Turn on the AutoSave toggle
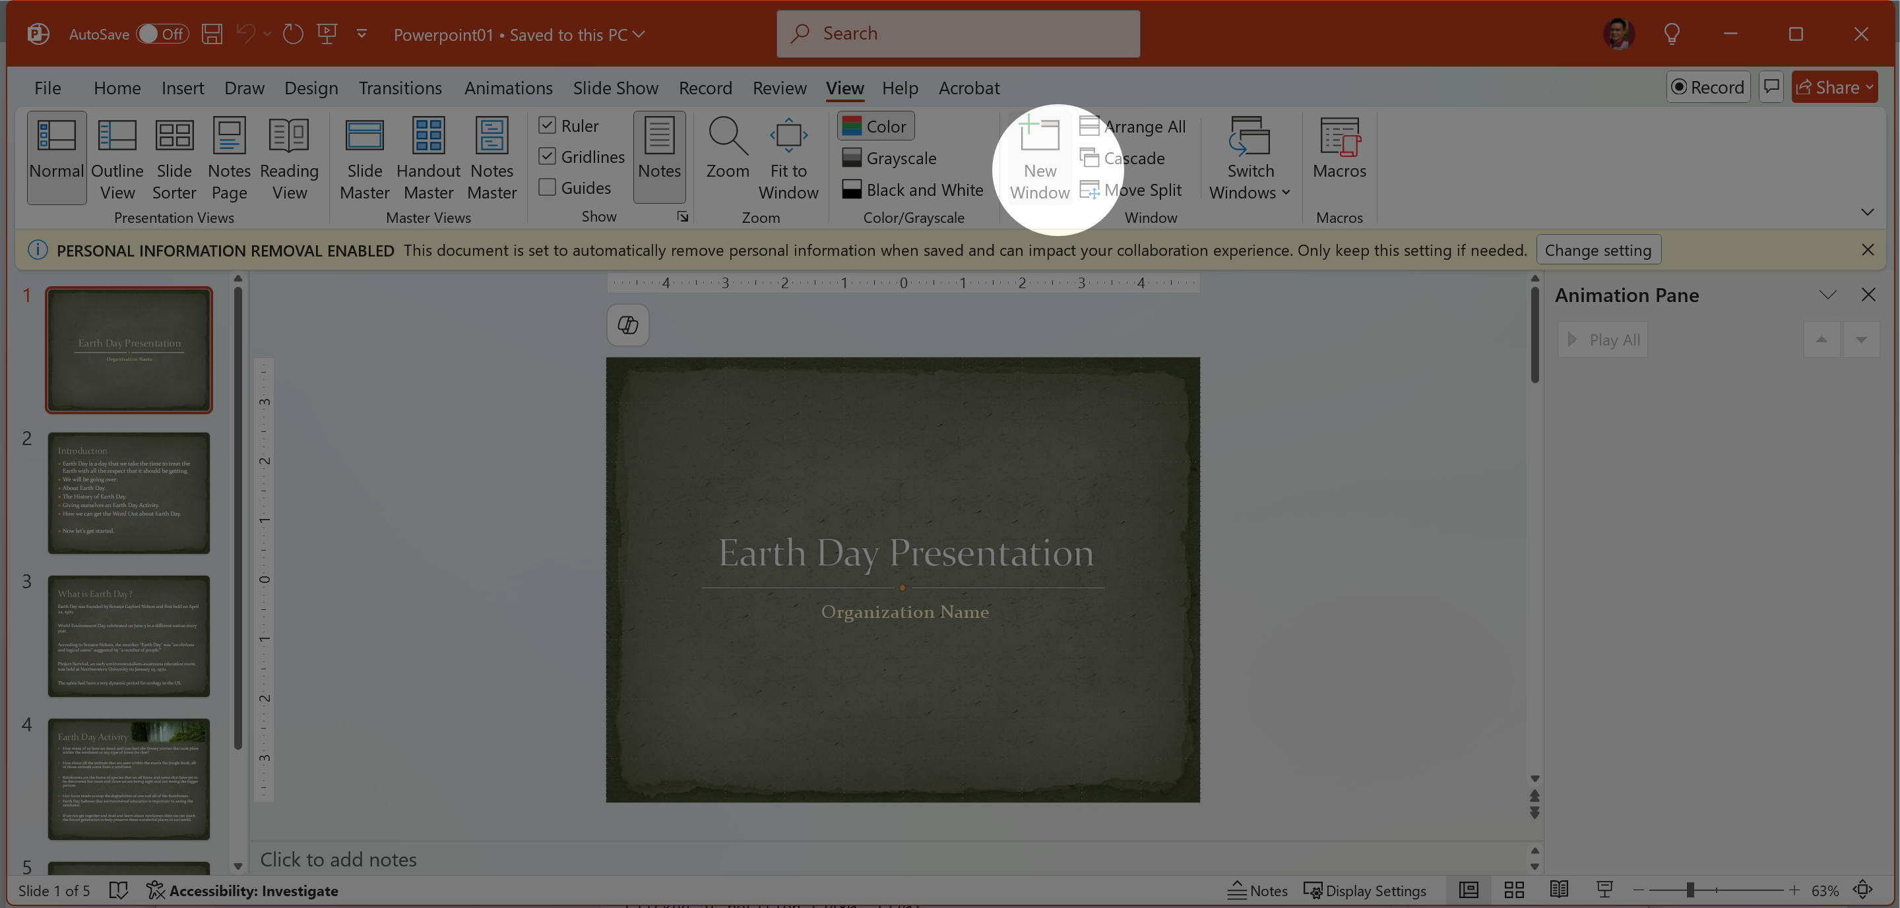The height and width of the screenshot is (908, 1900). (x=162, y=34)
